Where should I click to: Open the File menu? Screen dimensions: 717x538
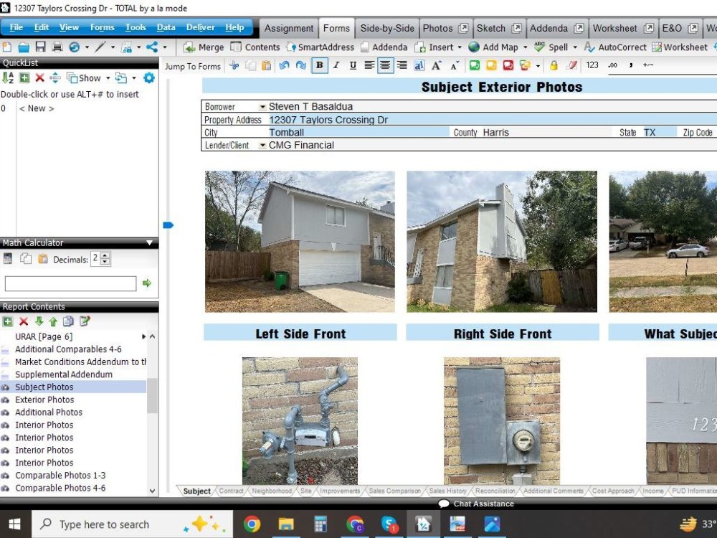(16, 27)
